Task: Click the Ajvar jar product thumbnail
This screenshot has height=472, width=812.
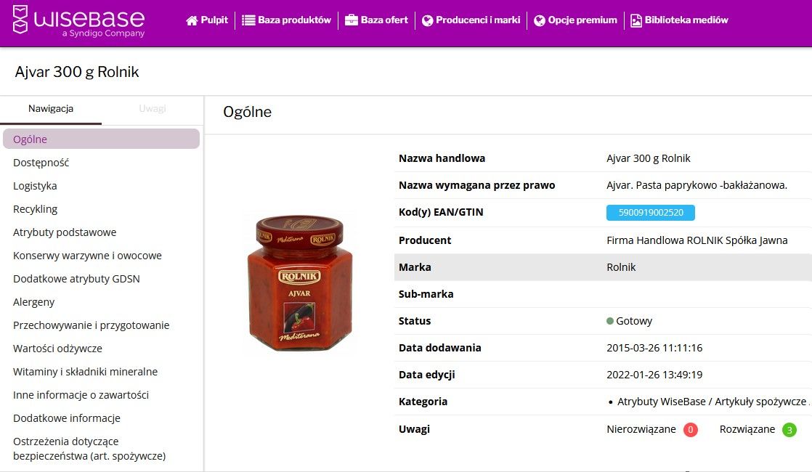Action: 299,283
